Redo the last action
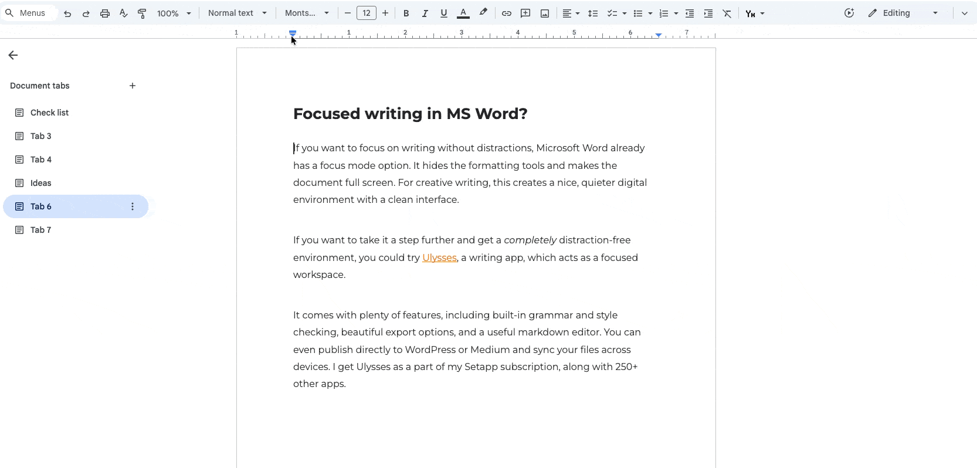Viewport: 977px width, 468px height. click(86, 13)
